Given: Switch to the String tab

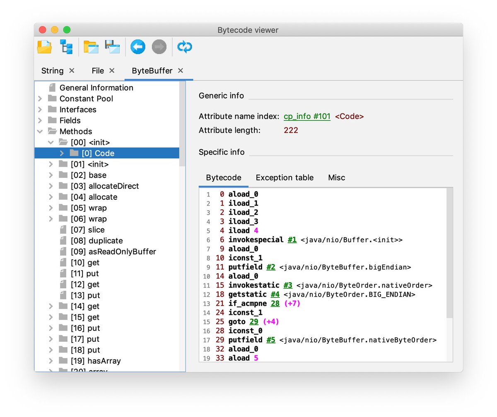Looking at the screenshot, I should click(x=53, y=70).
